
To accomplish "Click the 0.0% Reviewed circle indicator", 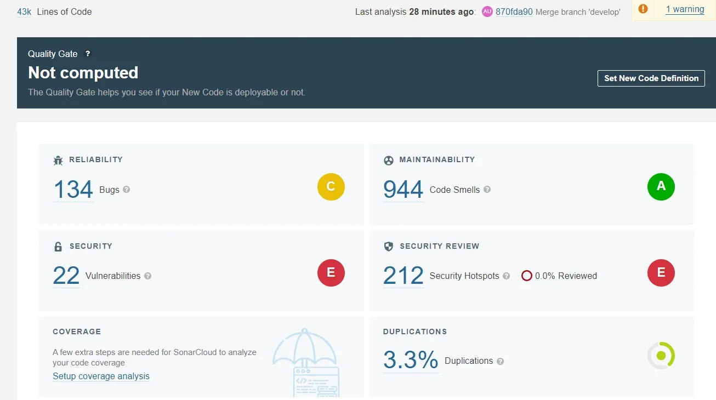I will coord(526,276).
